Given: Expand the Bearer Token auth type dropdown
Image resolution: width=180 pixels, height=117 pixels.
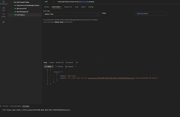Looking at the screenshot, I should point(71,14).
